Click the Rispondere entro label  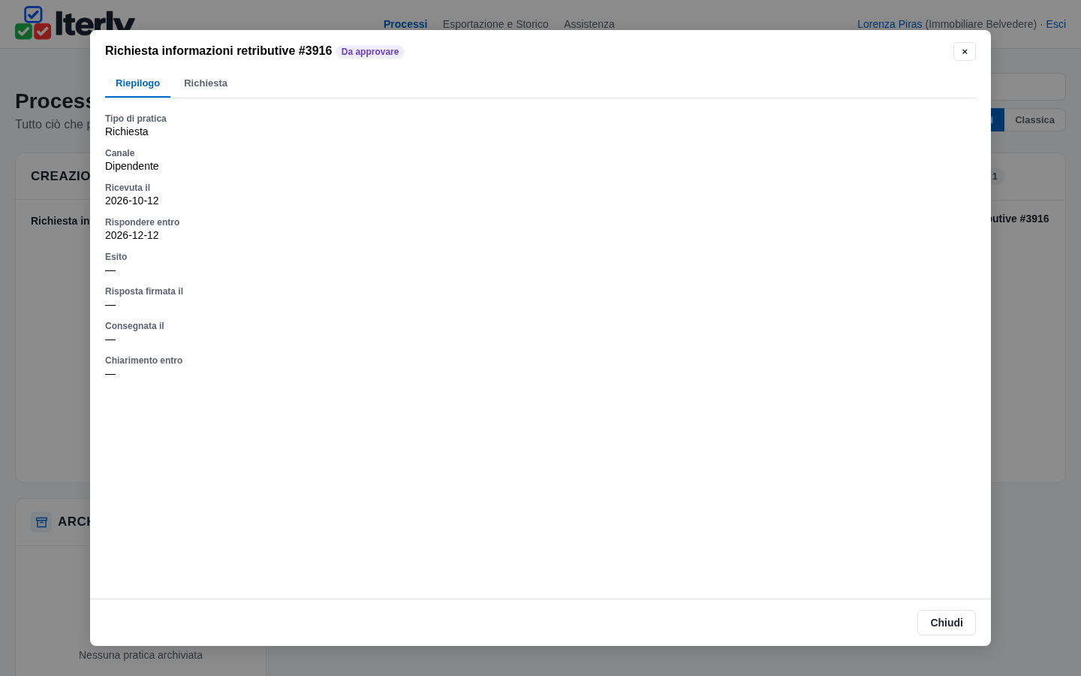tap(143, 222)
